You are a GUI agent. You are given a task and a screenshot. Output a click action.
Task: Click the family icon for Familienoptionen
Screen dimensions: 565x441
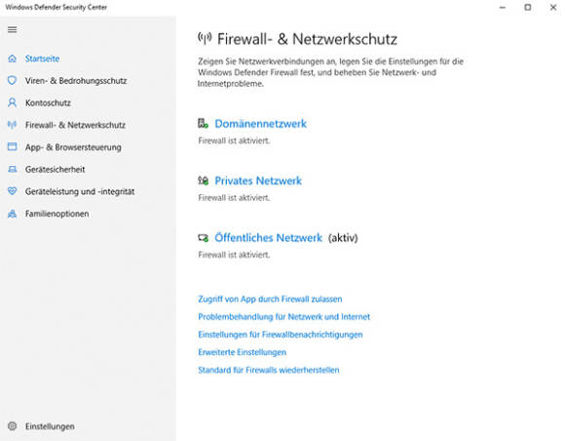click(x=13, y=214)
